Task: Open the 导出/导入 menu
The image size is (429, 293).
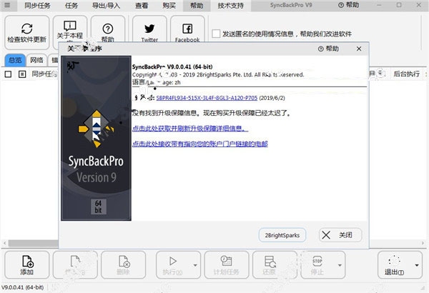Action: click(106, 6)
